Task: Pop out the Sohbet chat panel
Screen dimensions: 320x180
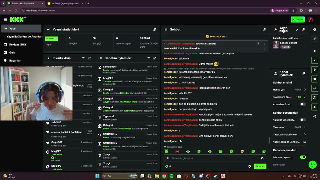Action: [x=264, y=29]
